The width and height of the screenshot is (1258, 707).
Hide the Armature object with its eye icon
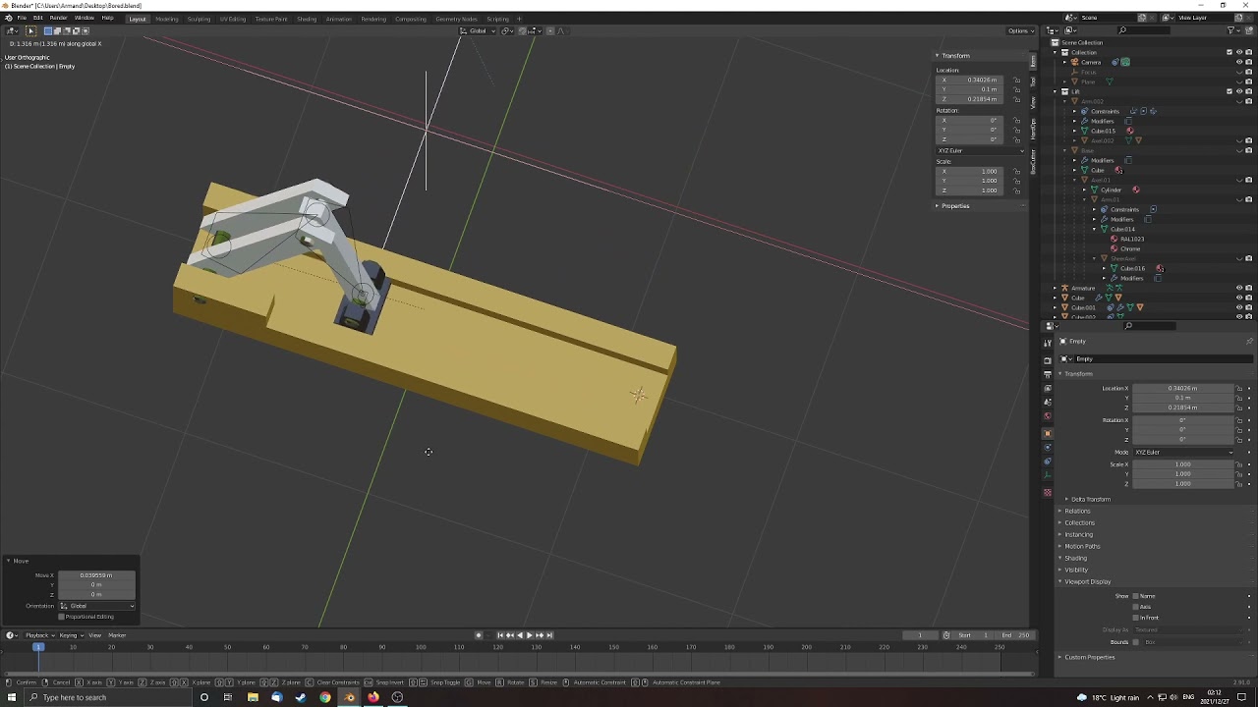click(x=1238, y=288)
